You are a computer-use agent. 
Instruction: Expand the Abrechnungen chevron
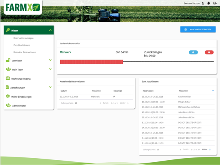coord(50,87)
